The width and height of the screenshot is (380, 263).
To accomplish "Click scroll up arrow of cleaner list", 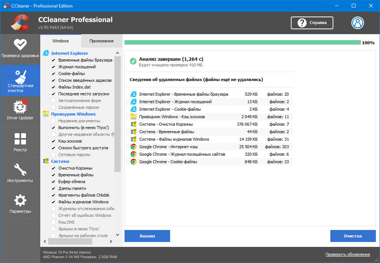I will point(118,53).
